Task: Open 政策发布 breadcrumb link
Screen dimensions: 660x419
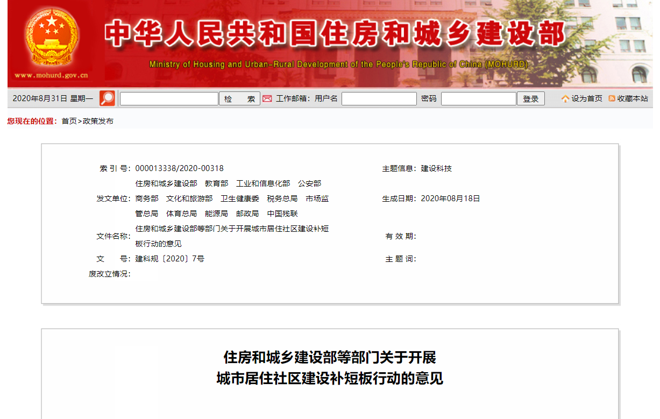Action: click(98, 122)
